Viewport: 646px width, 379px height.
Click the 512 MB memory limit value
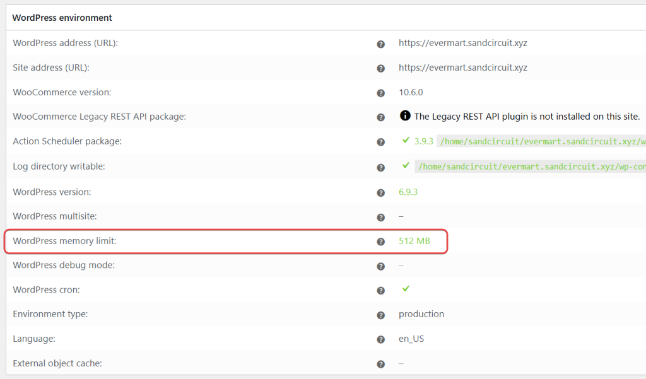[414, 241]
